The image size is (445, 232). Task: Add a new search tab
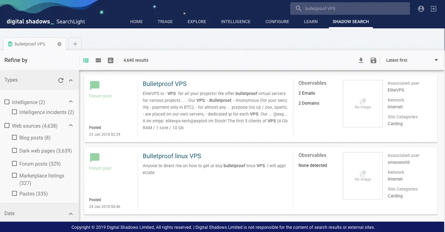point(75,44)
